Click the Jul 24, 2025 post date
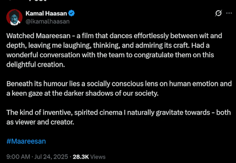Image resolution: width=236 pixels, height=163 pixels. pos(51,157)
